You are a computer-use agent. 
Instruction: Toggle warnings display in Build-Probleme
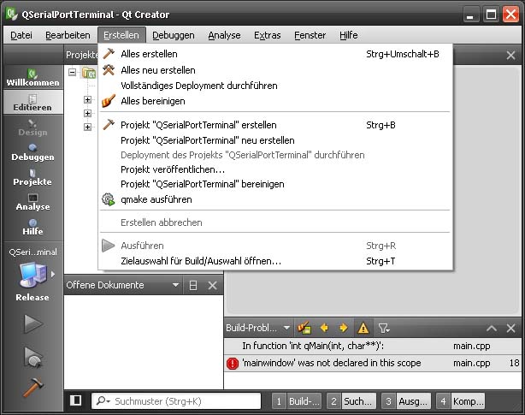pos(363,328)
